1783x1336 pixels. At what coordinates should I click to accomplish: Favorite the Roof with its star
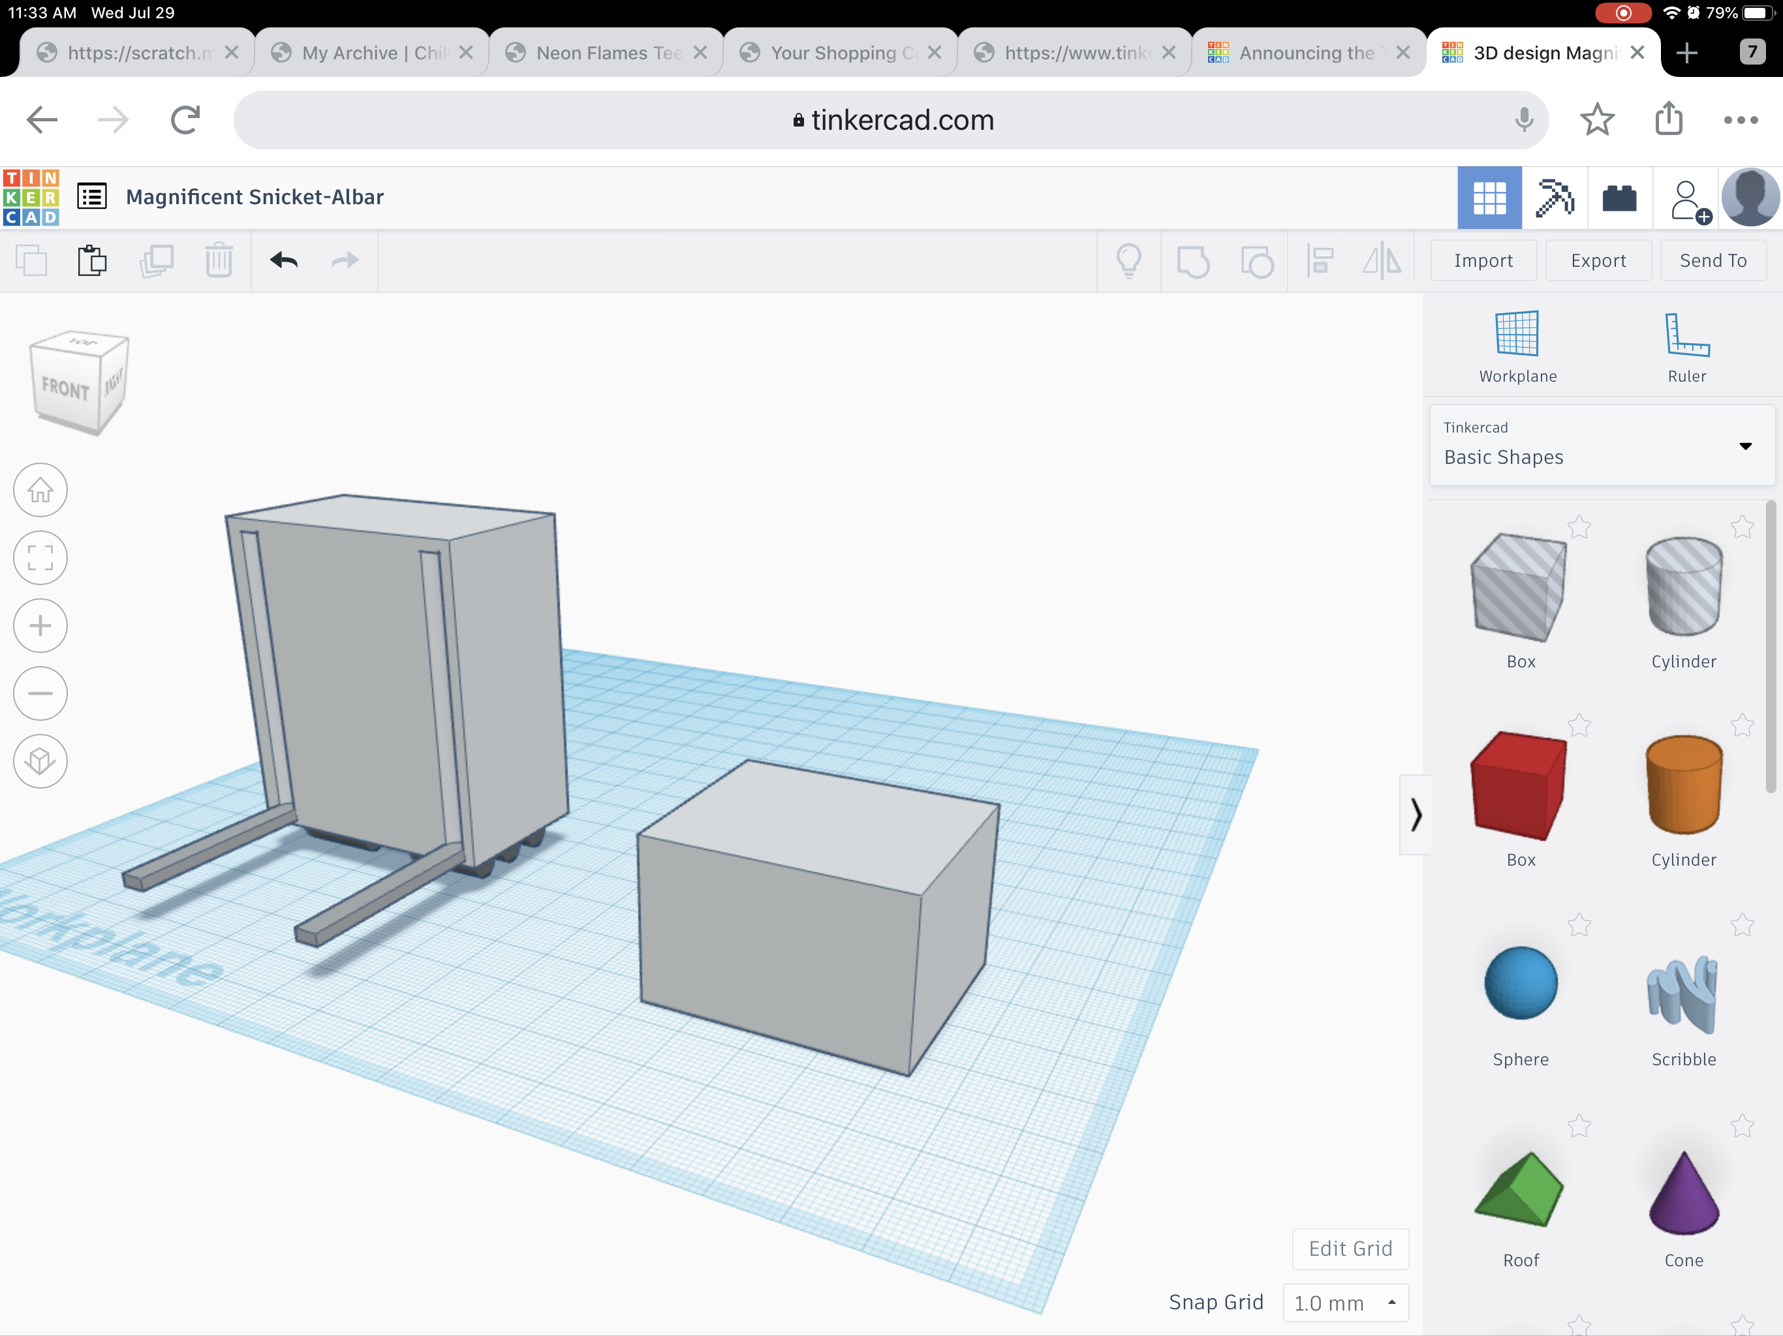[1578, 1125]
